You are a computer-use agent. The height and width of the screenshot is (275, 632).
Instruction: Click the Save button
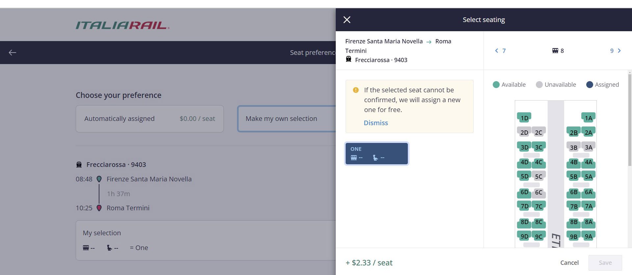(605, 263)
